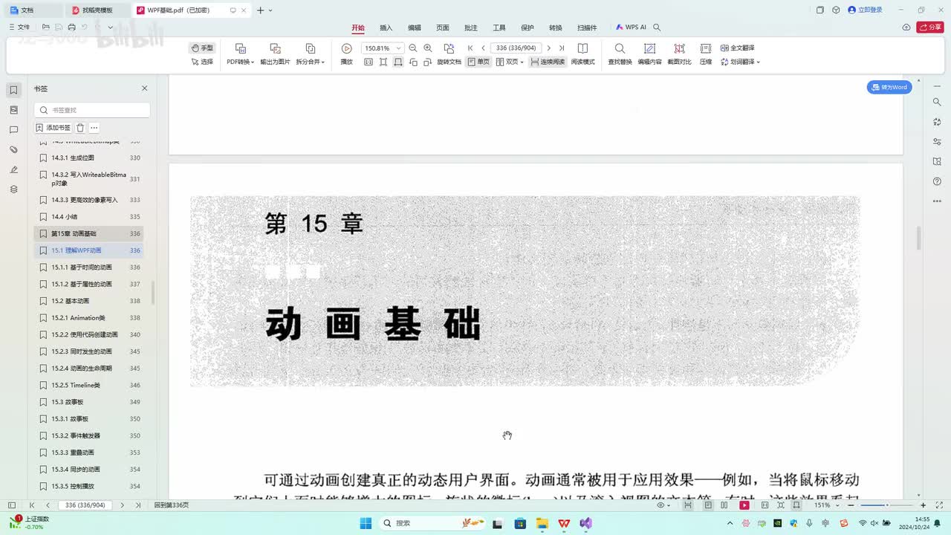Add a new tab with plus button
This screenshot has width=951, height=535.
click(x=260, y=10)
